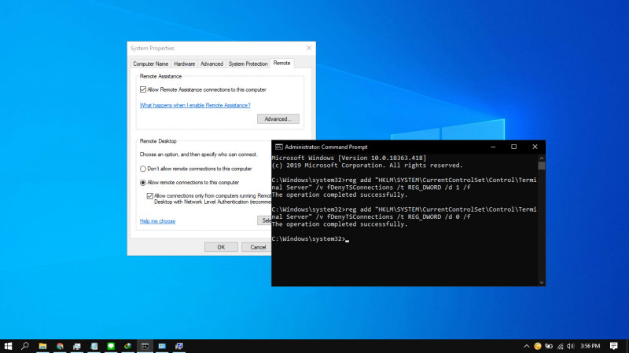Screen dimensions: 629x353
Task: Open the Windows Start menu
Action: coord(8,346)
